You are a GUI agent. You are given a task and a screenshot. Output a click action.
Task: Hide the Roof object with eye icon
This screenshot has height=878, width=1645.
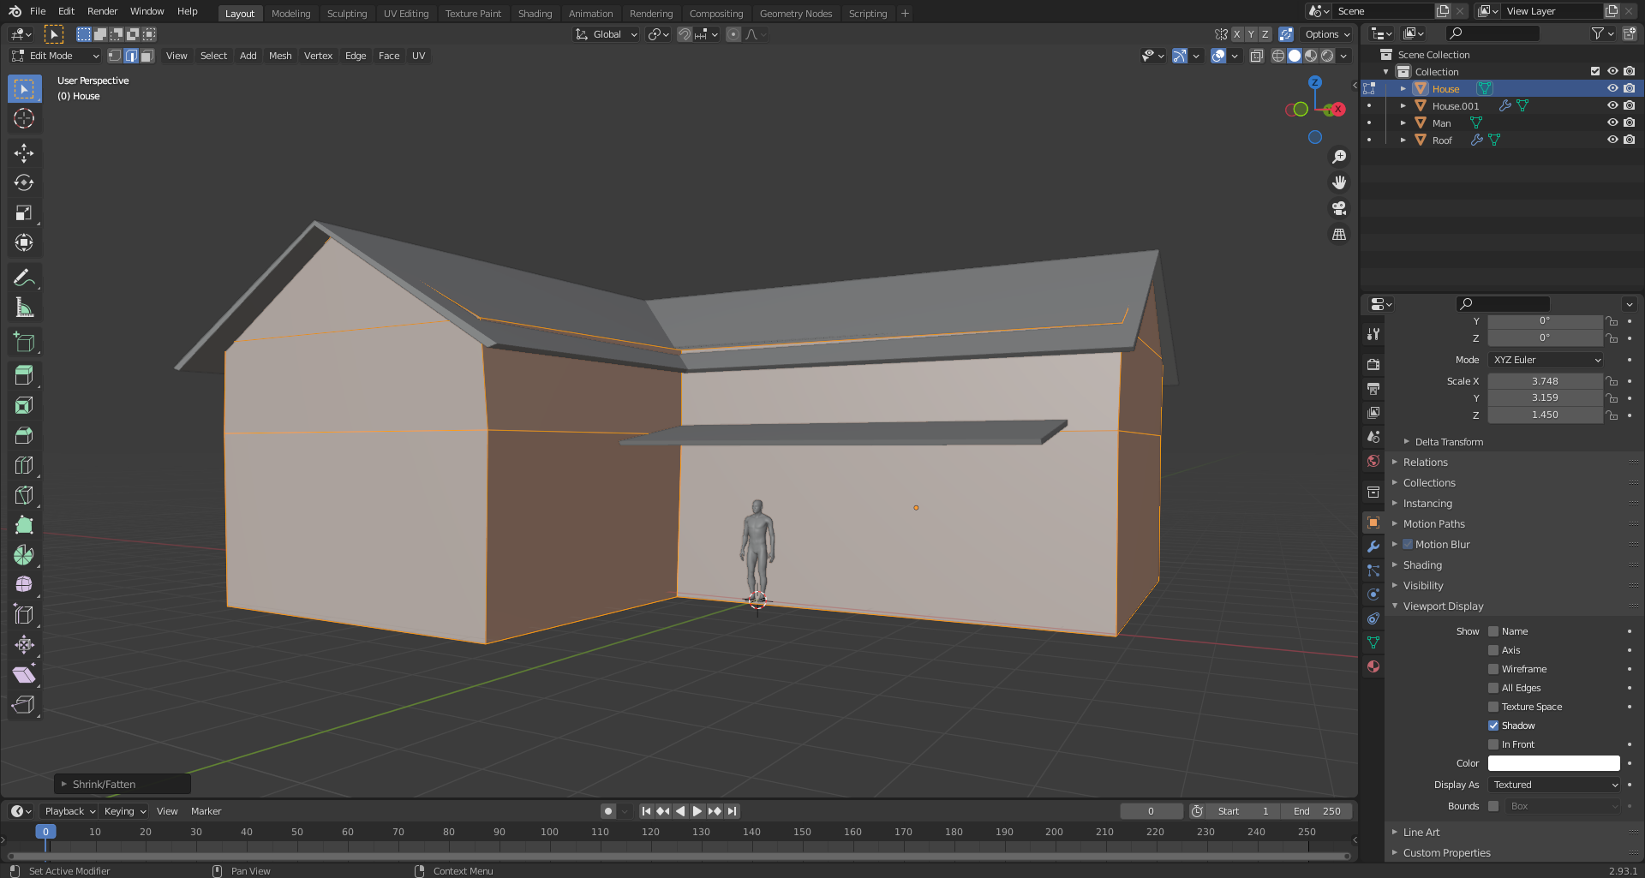tap(1612, 140)
